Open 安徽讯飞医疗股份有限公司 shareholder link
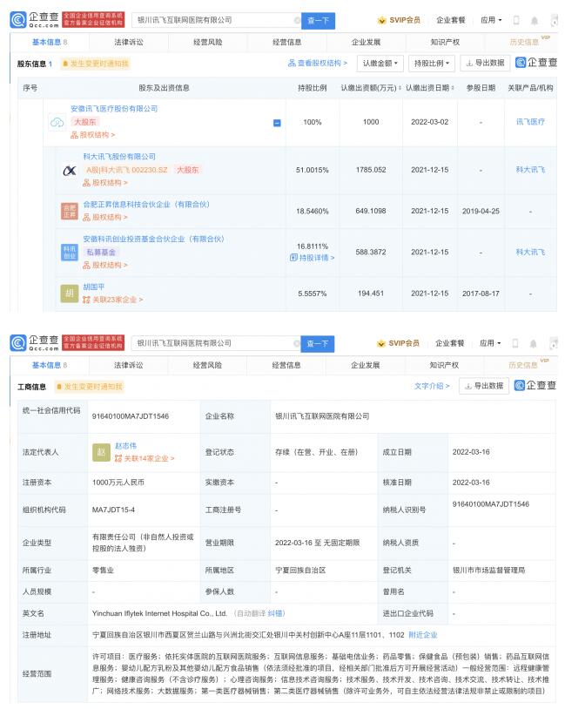The height and width of the screenshot is (709, 565). [114, 109]
